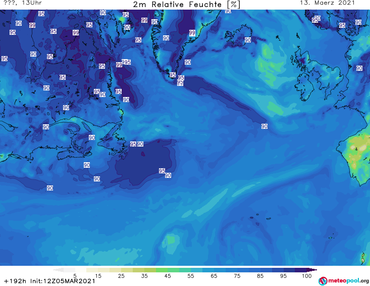
Task: Pick the pale gray arrow start of color bar
Action: (58, 270)
